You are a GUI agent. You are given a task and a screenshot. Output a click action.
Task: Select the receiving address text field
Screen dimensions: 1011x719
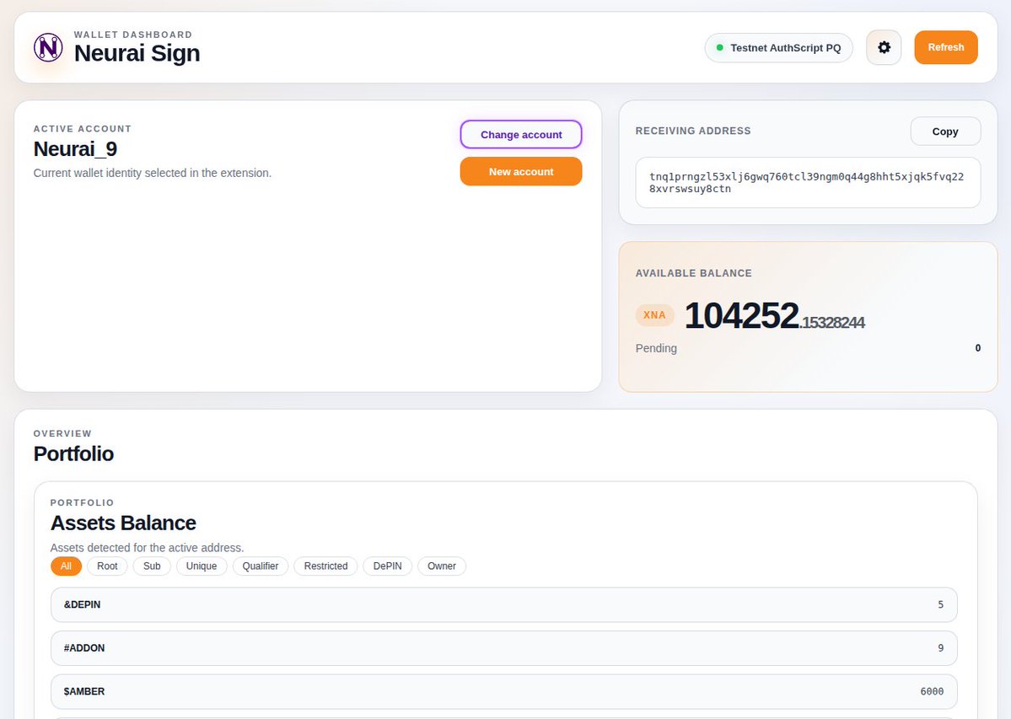(808, 182)
